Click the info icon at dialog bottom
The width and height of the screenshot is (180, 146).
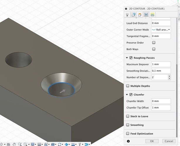click(x=128, y=141)
